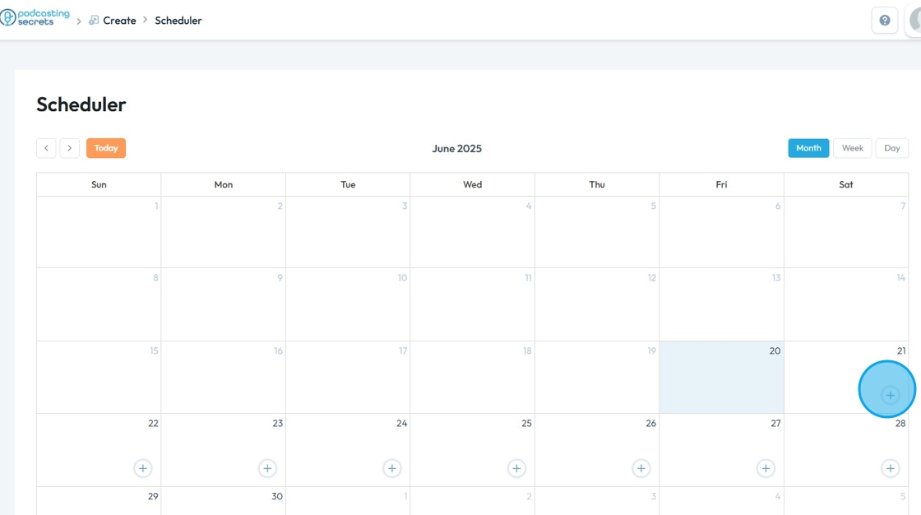Image resolution: width=921 pixels, height=515 pixels.
Task: Select the highlighted June 20 date number
Action: [x=775, y=351]
